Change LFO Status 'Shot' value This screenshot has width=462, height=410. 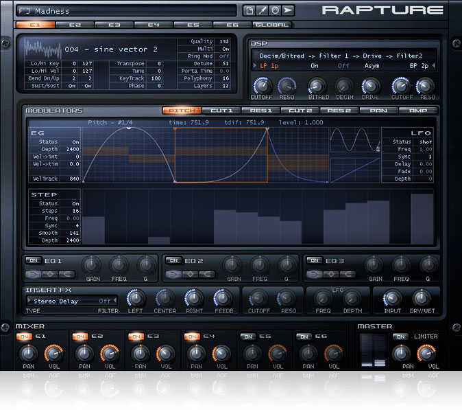[x=426, y=142]
